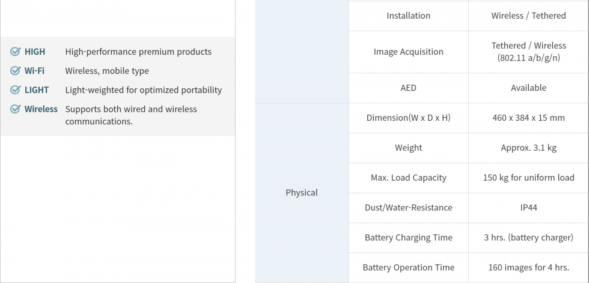This screenshot has height=283, width=589.
Task: Click the Installation row label
Action: click(409, 16)
